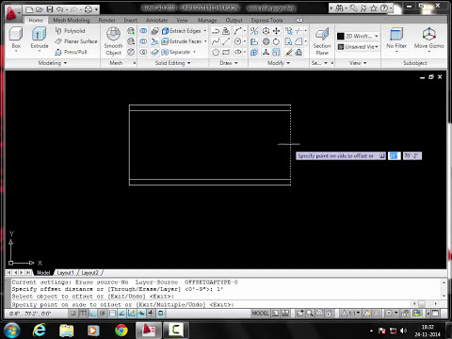This screenshot has width=452, height=339.
Task: Click the Smooth Object mesh tool
Action: point(113,40)
